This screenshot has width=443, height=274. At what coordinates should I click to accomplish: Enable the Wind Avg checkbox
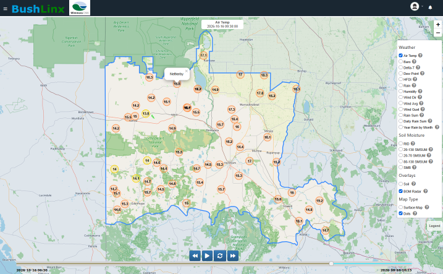(x=400, y=103)
